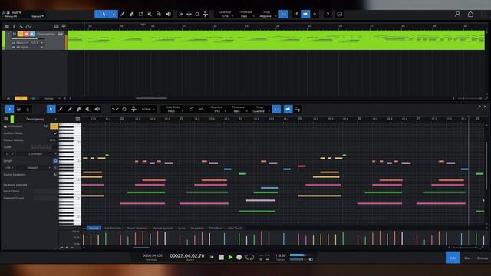
Task: Go to Start page home icon
Action: [x=470, y=14]
